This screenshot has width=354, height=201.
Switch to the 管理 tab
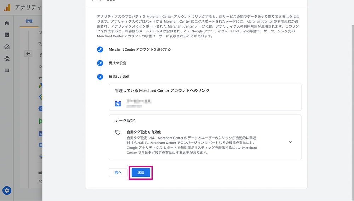click(x=29, y=21)
